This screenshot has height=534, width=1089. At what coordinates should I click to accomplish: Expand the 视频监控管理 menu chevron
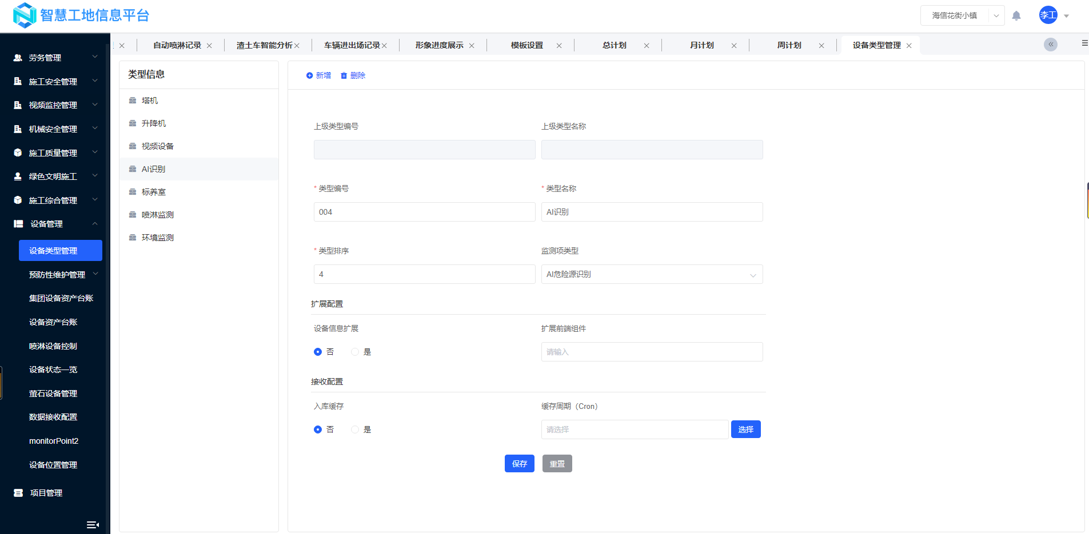95,105
